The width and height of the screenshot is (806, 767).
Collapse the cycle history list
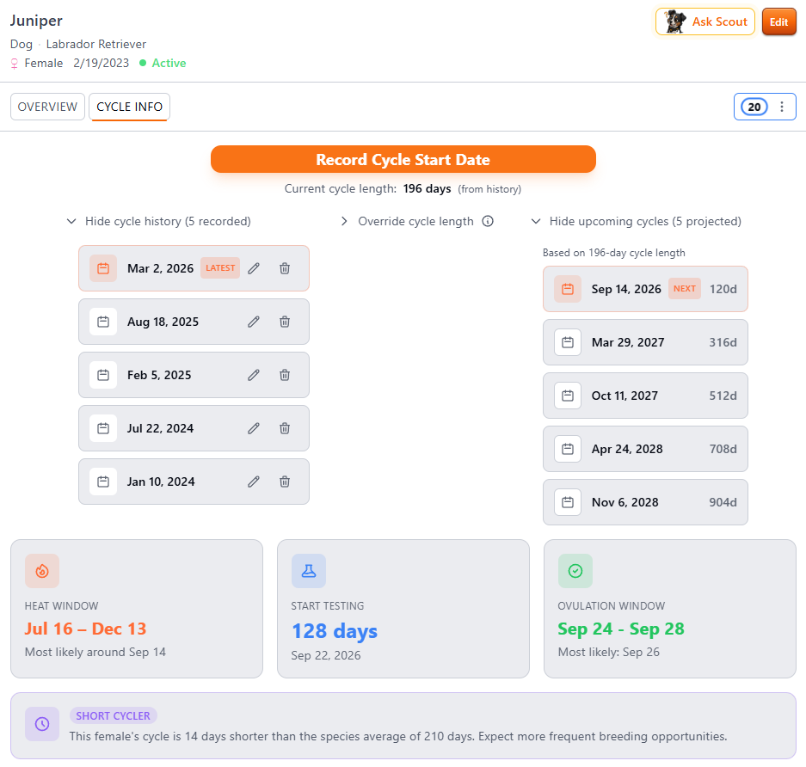(159, 221)
